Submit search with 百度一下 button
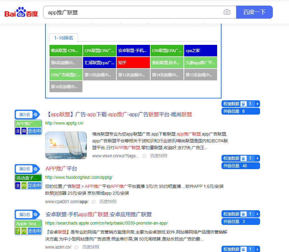Screen dimensions: 289x252 254,12
